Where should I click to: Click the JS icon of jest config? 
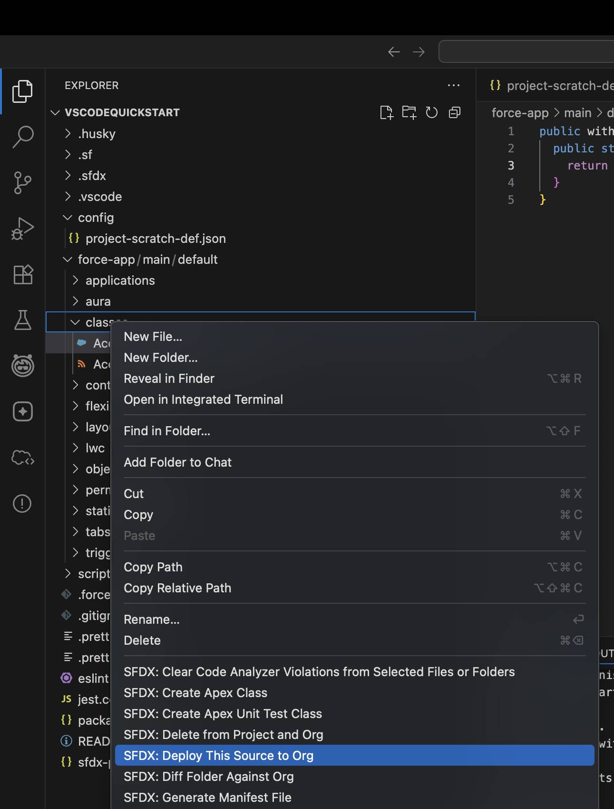point(67,699)
